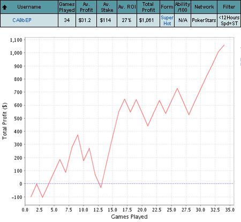The width and height of the screenshot is (241, 222).
Task: Select the 27% ROI cell
Action: (127, 20)
